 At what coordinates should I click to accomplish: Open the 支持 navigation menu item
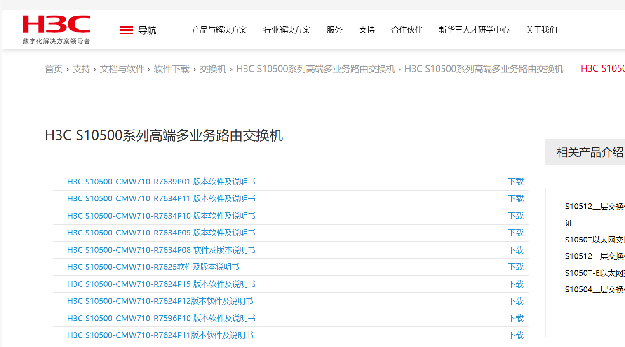click(367, 30)
